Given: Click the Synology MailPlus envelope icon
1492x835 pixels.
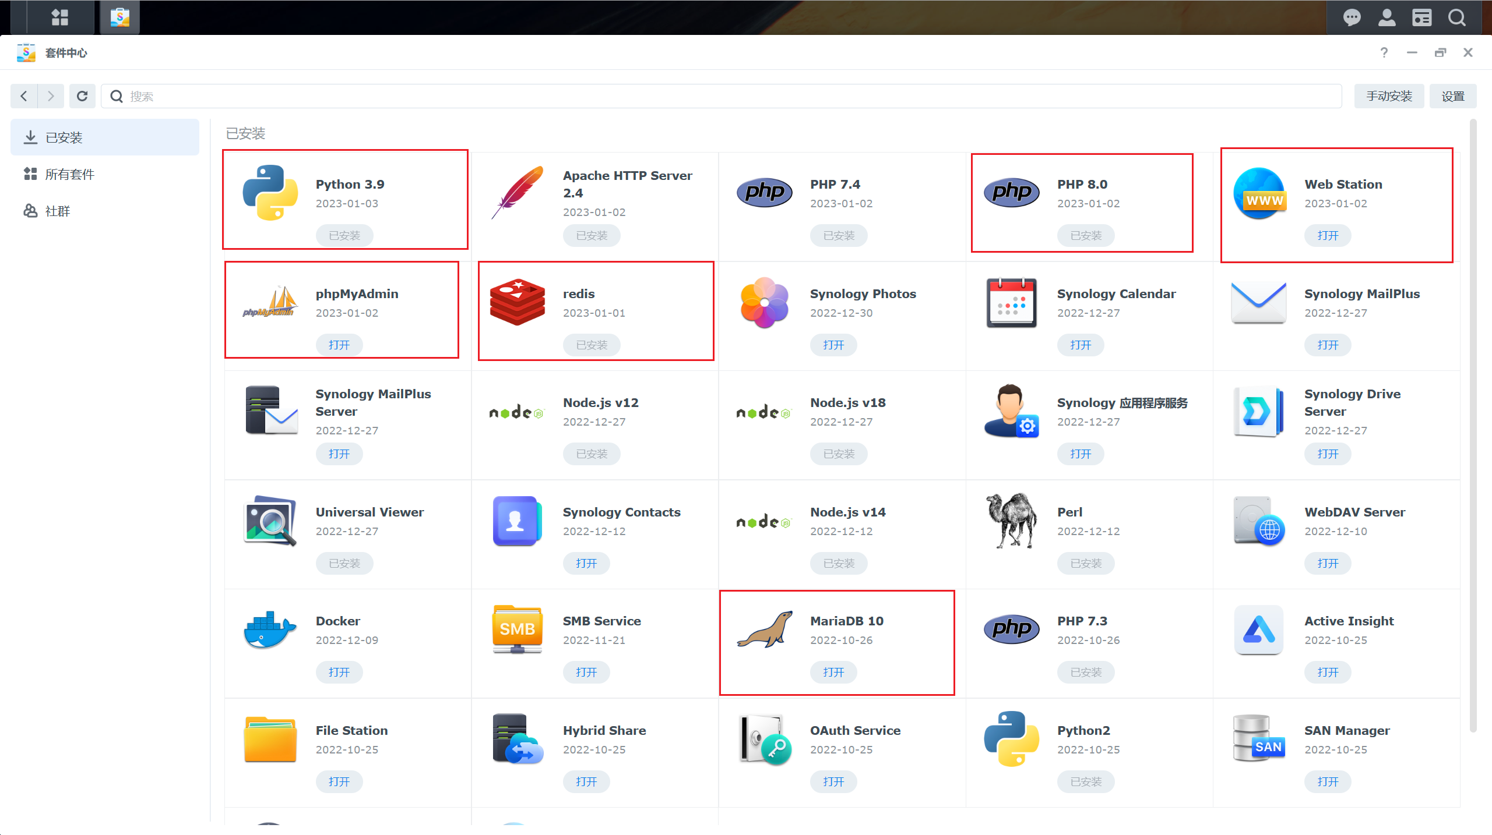Looking at the screenshot, I should tap(1259, 303).
